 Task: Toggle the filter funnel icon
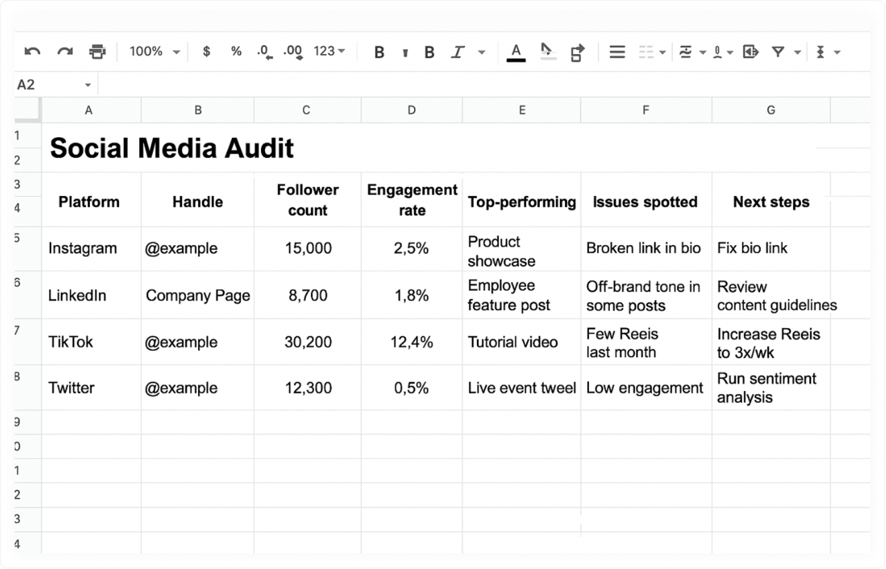coord(778,52)
